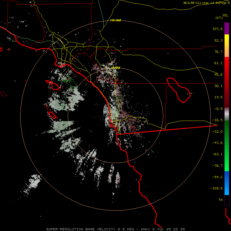Viewport: 231px width, 231px height.
Task: Click the -94.2 legend value
Action: (217, 177)
